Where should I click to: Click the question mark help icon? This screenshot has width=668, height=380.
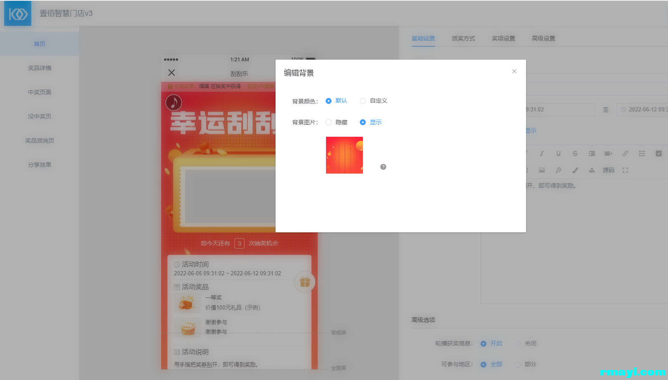383,167
